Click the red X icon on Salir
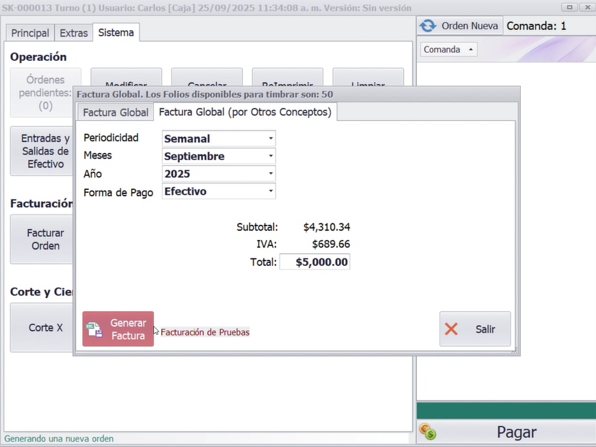The image size is (596, 447). pyautogui.click(x=451, y=329)
